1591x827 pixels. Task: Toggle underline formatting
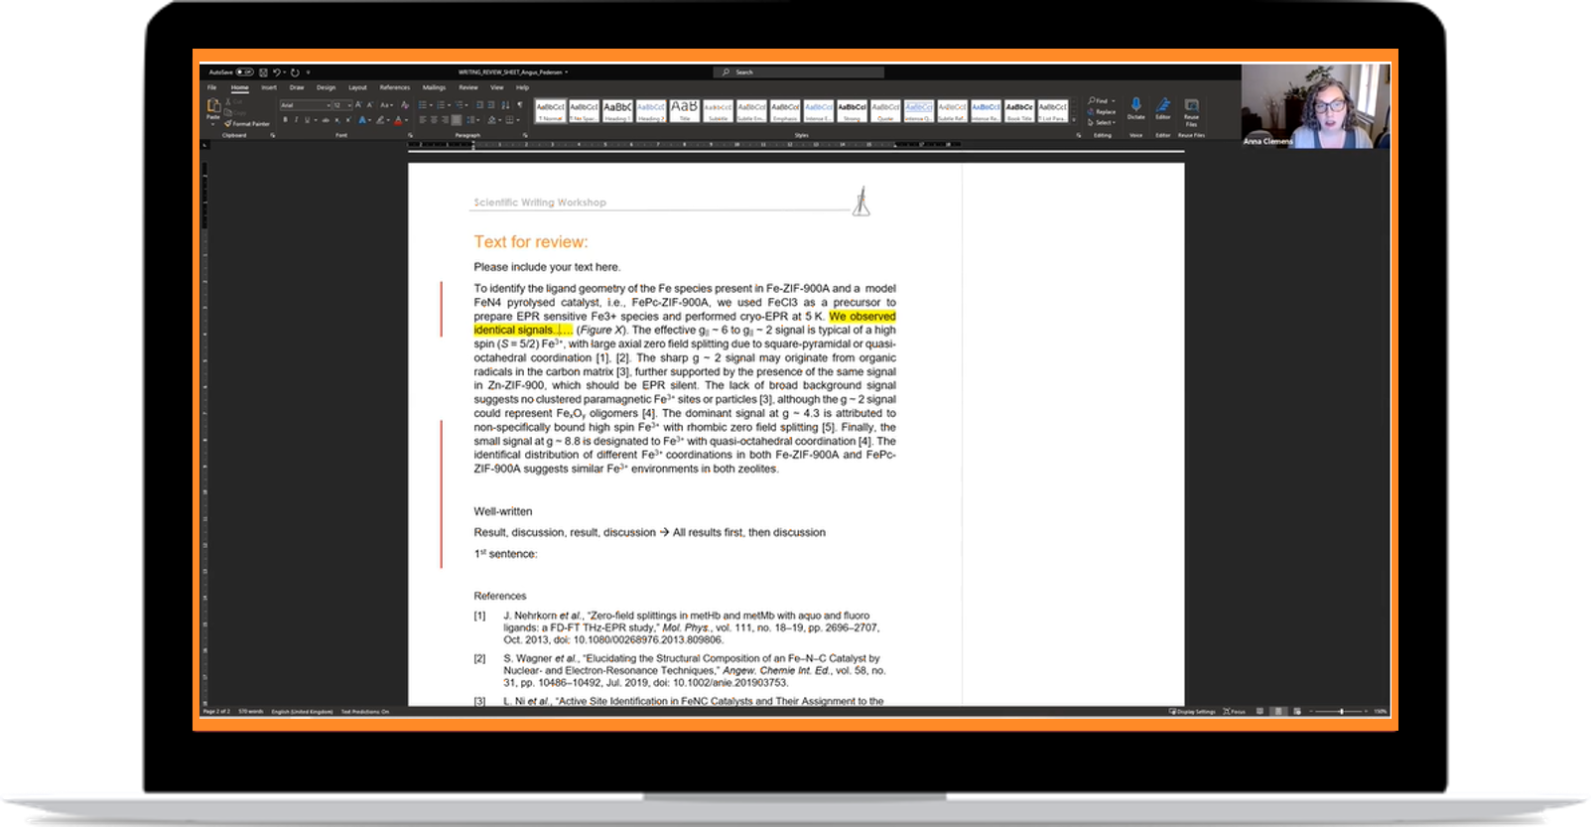(308, 120)
